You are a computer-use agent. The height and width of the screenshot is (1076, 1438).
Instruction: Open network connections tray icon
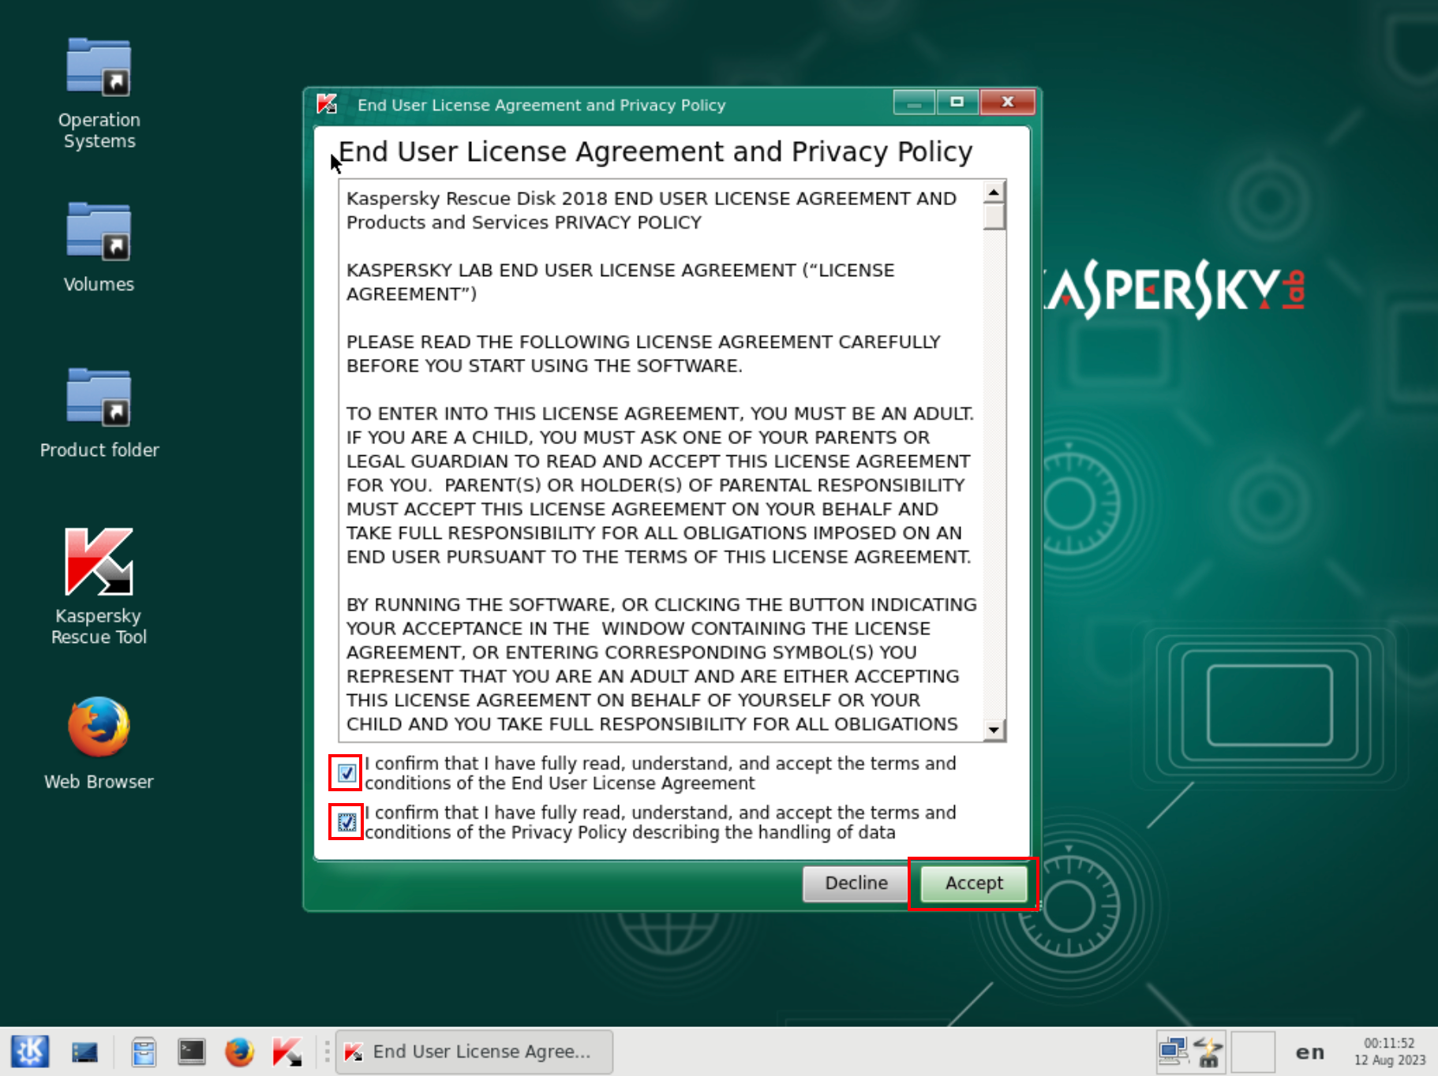coord(1173,1052)
